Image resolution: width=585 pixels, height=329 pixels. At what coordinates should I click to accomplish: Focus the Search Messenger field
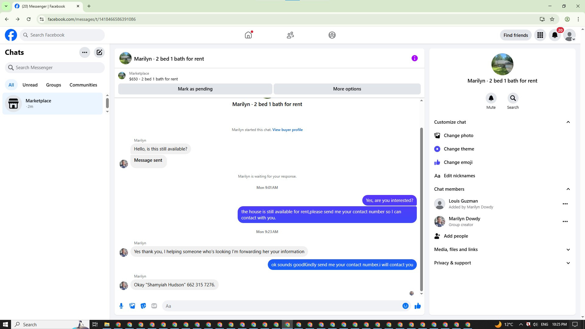click(x=55, y=68)
